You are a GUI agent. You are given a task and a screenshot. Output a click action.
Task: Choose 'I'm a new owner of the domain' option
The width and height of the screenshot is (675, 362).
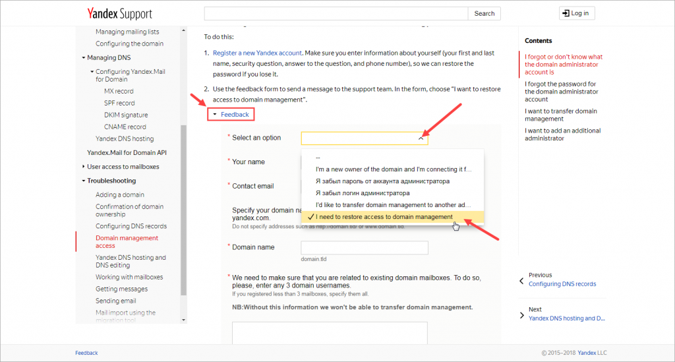pyautogui.click(x=393, y=169)
